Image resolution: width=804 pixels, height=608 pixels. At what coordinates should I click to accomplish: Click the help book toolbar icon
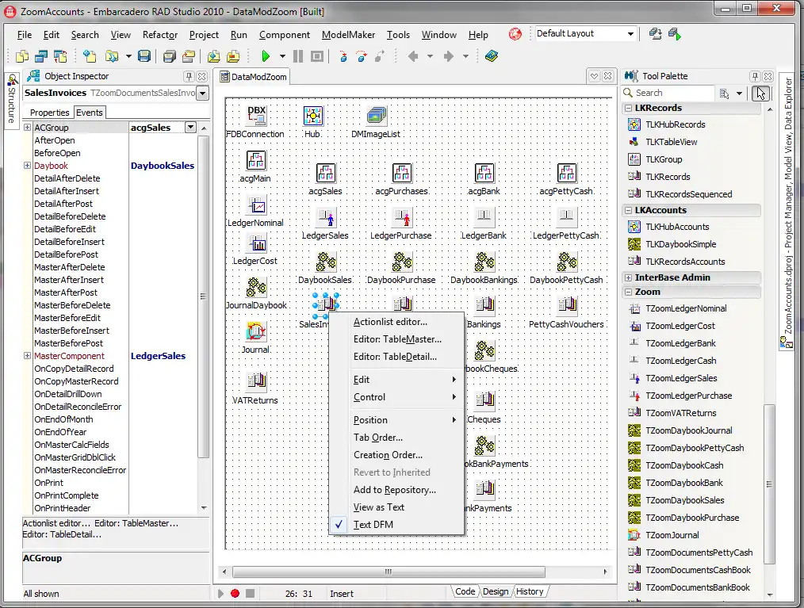pyautogui.click(x=492, y=55)
